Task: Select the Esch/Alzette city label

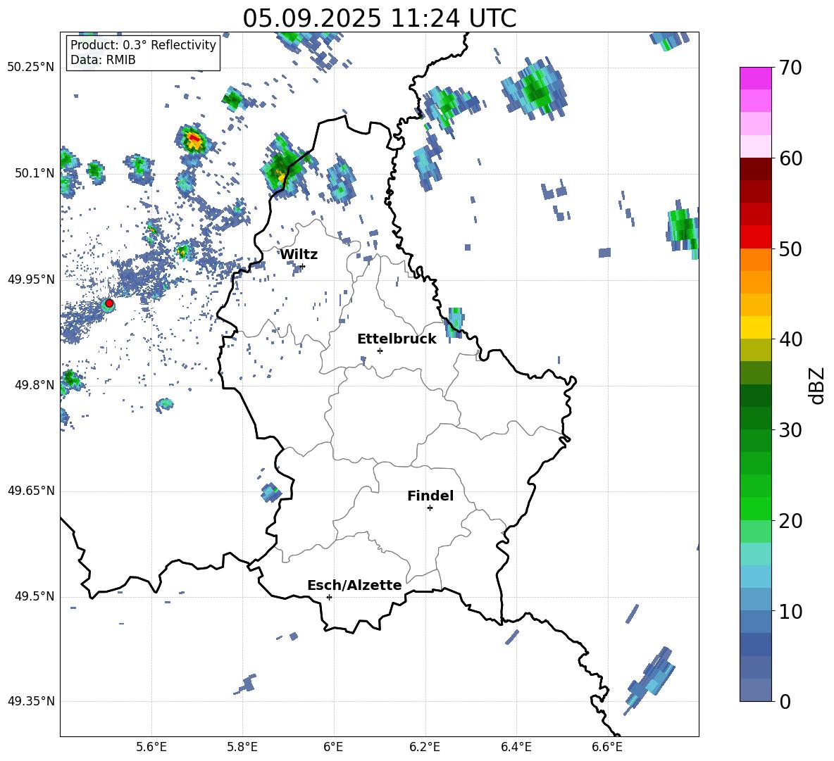Action: point(354,585)
